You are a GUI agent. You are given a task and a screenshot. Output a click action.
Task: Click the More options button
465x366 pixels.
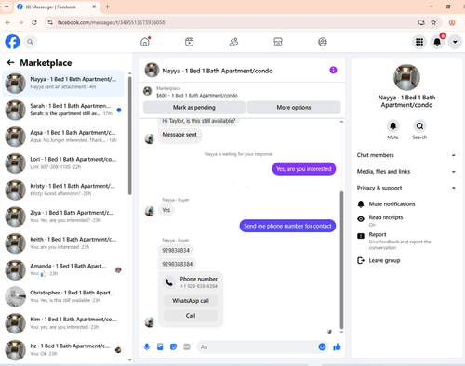tap(294, 108)
